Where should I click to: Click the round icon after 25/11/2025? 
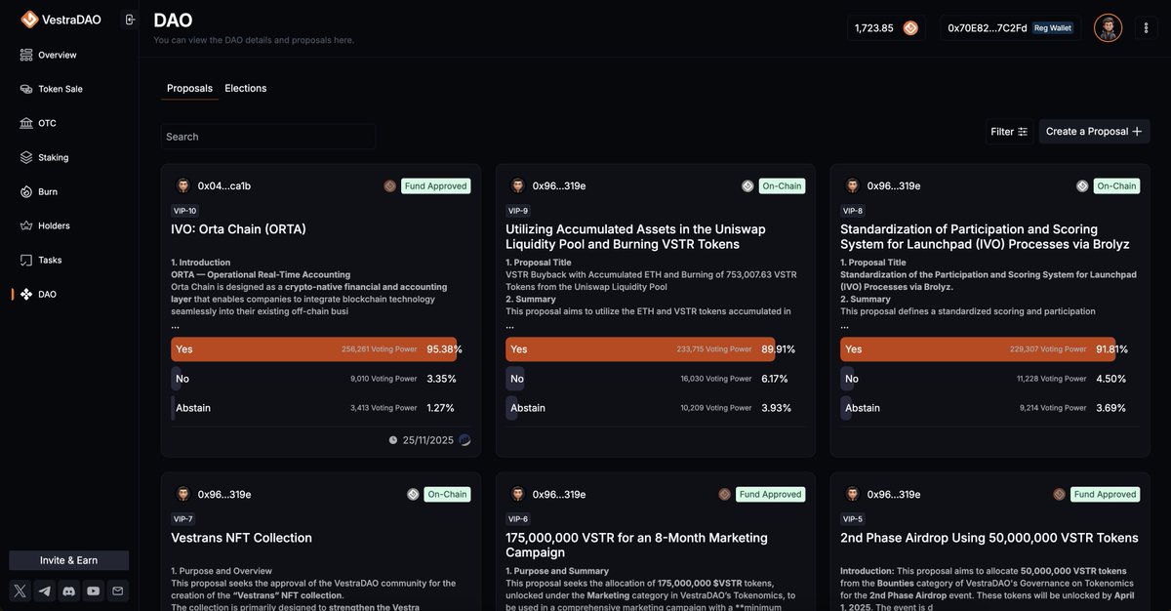464,440
